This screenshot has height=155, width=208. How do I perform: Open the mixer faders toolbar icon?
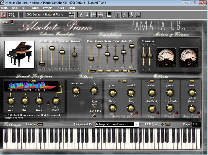pos(80,15)
